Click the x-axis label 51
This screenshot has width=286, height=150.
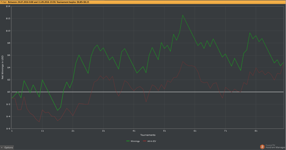(x=165, y=131)
